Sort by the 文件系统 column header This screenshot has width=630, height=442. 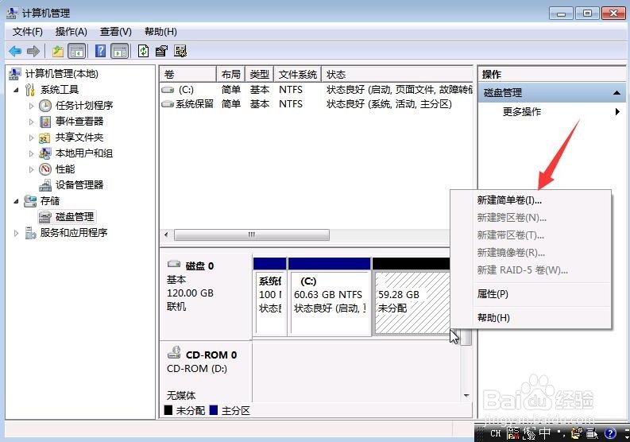[x=297, y=75]
